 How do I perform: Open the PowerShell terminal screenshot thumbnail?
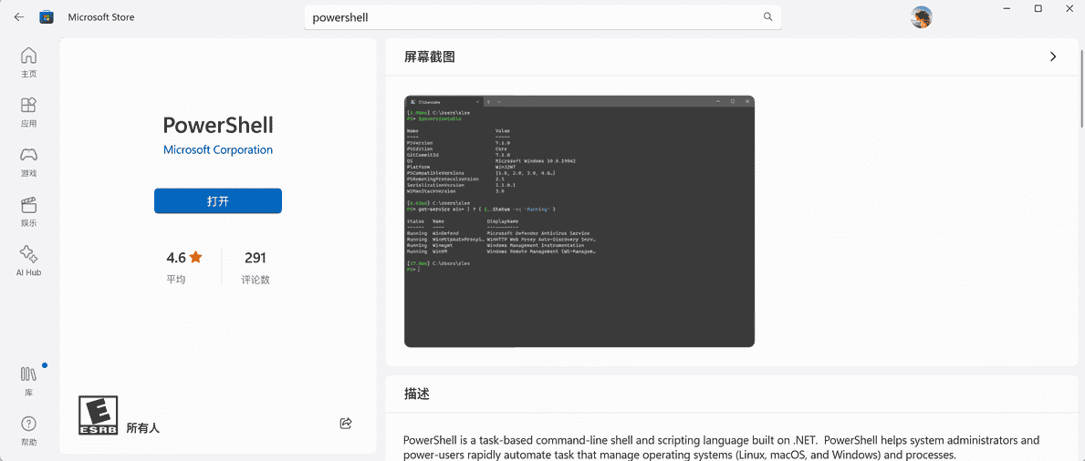579,221
